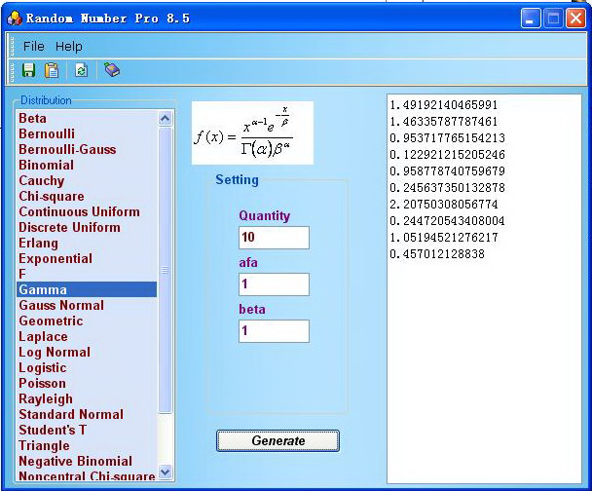Select Gauss Normal from the list
This screenshot has width=592, height=491.
(61, 305)
